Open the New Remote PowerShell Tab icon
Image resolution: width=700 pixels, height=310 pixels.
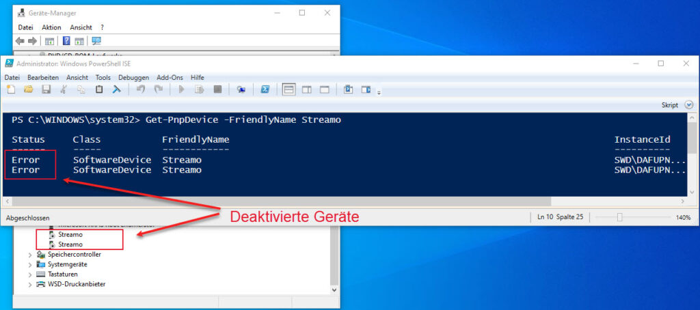point(241,89)
